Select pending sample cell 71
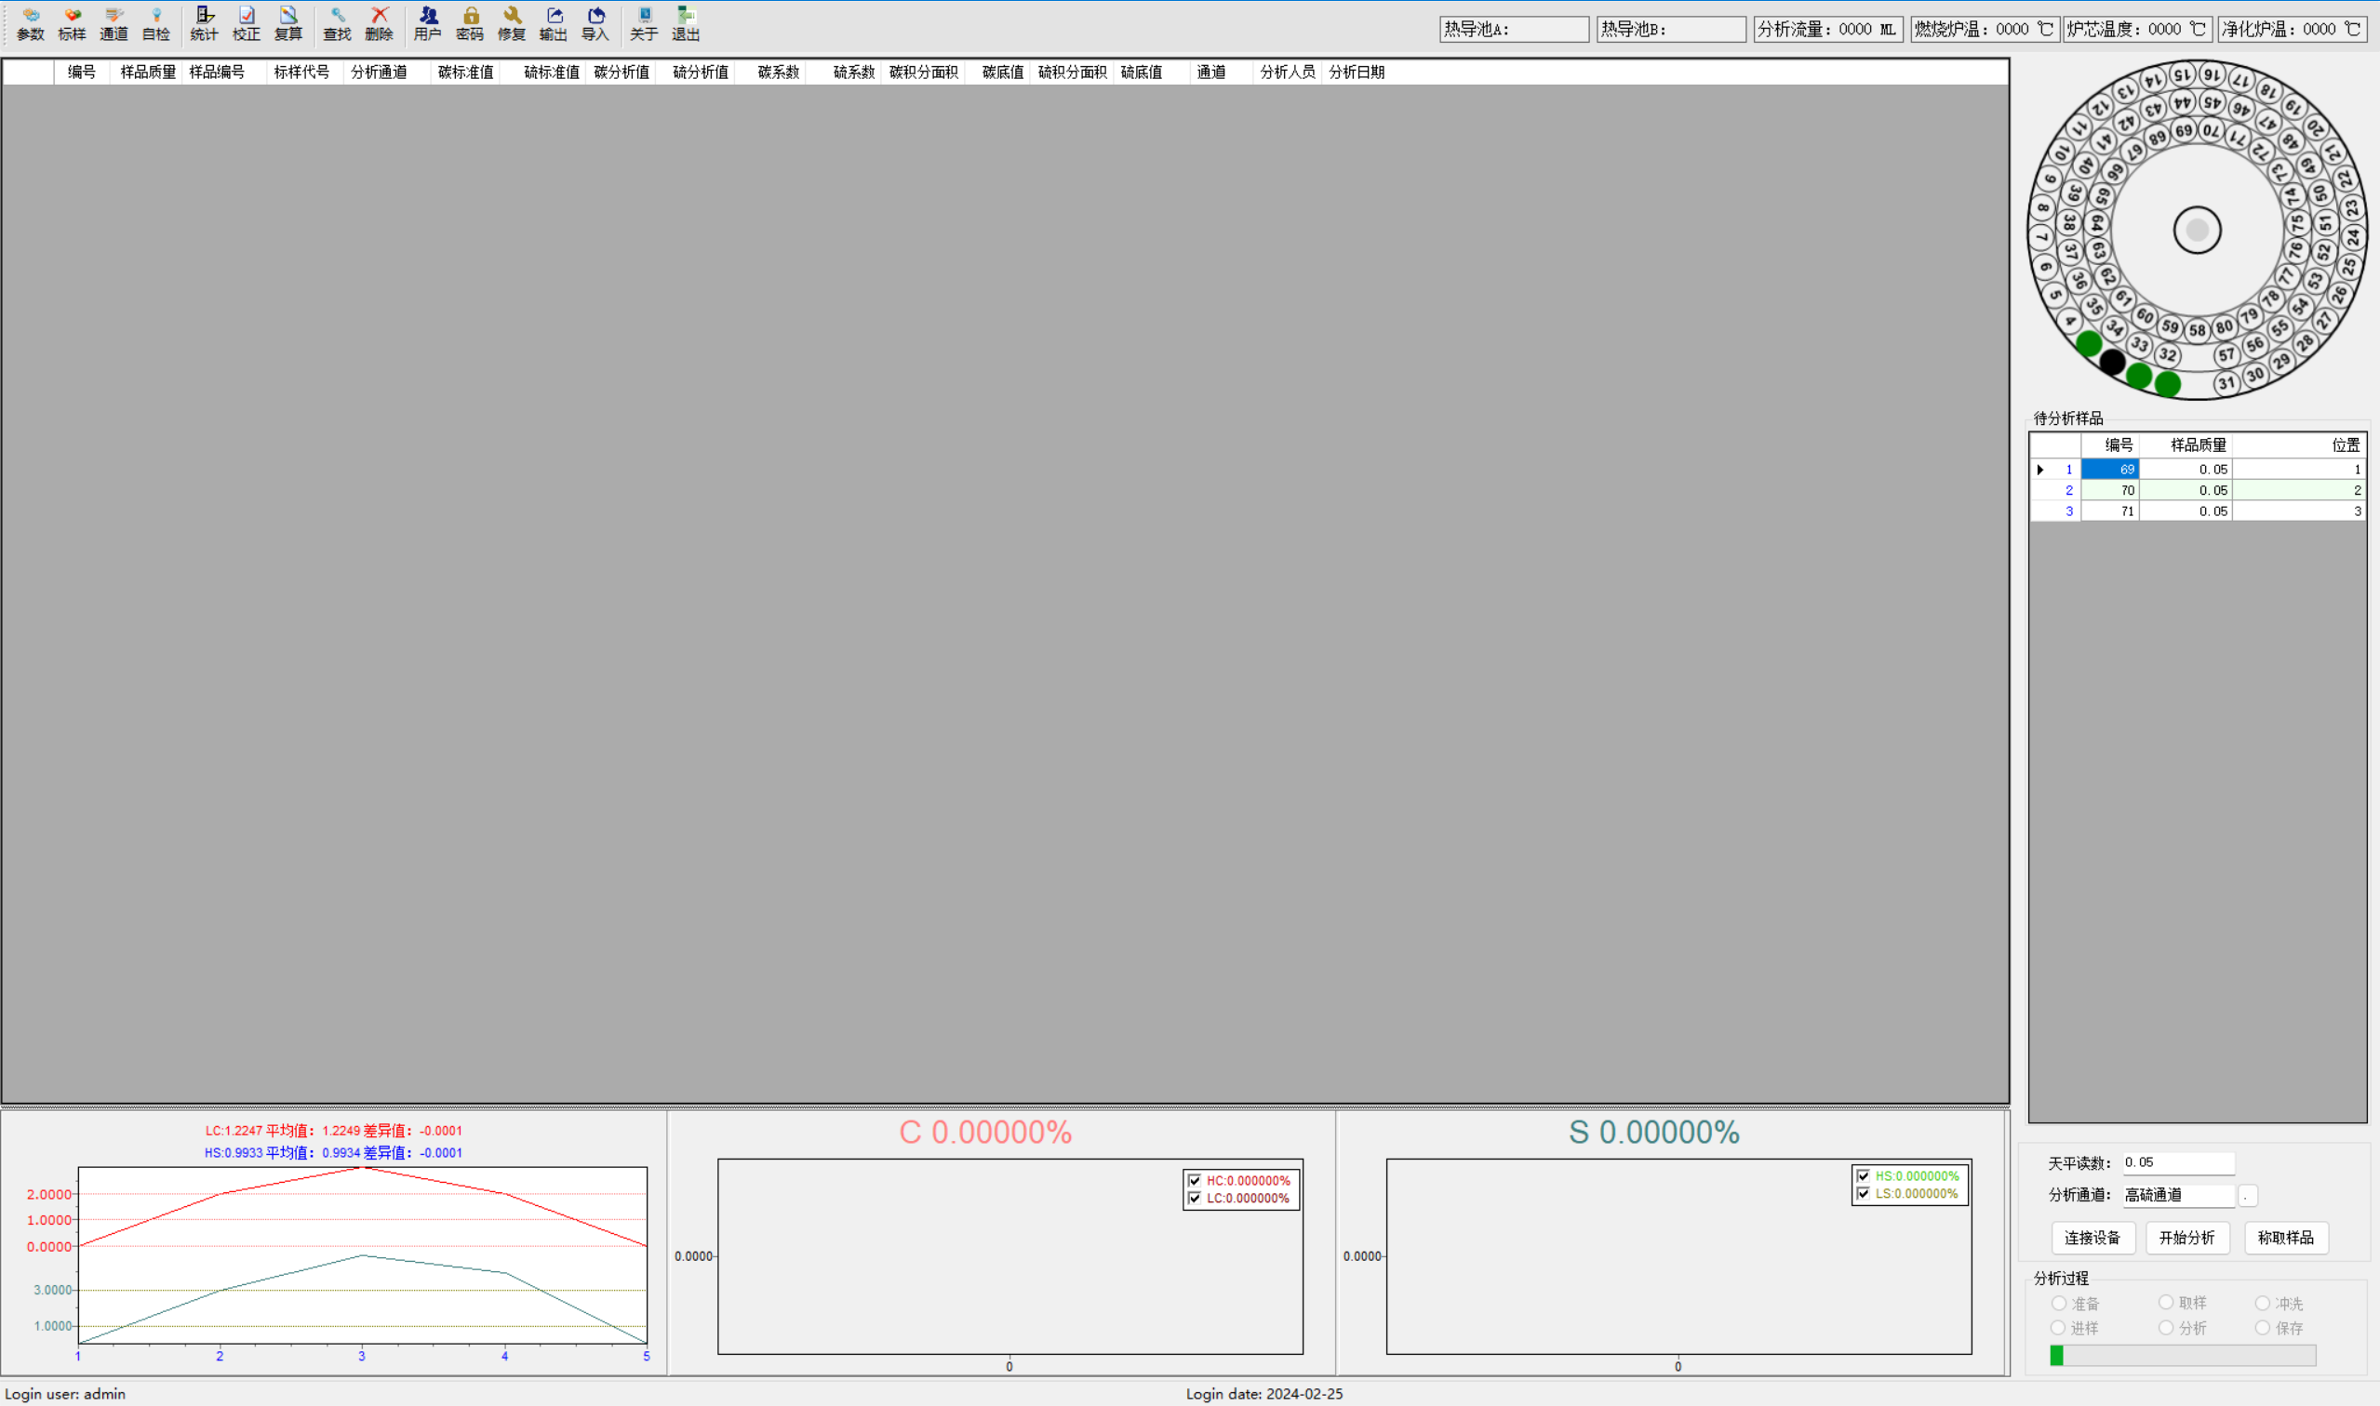Screen dimensions: 2380x1406 [x=2110, y=511]
